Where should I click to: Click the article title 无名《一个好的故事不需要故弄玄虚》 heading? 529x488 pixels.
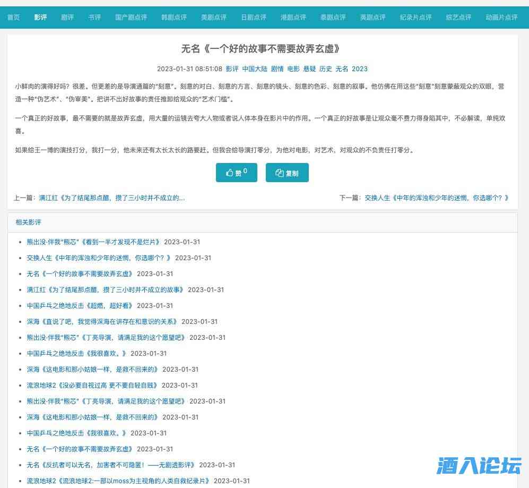[260, 49]
